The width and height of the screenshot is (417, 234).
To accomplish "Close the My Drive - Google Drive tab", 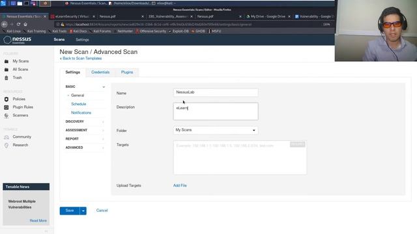I will (289, 16).
